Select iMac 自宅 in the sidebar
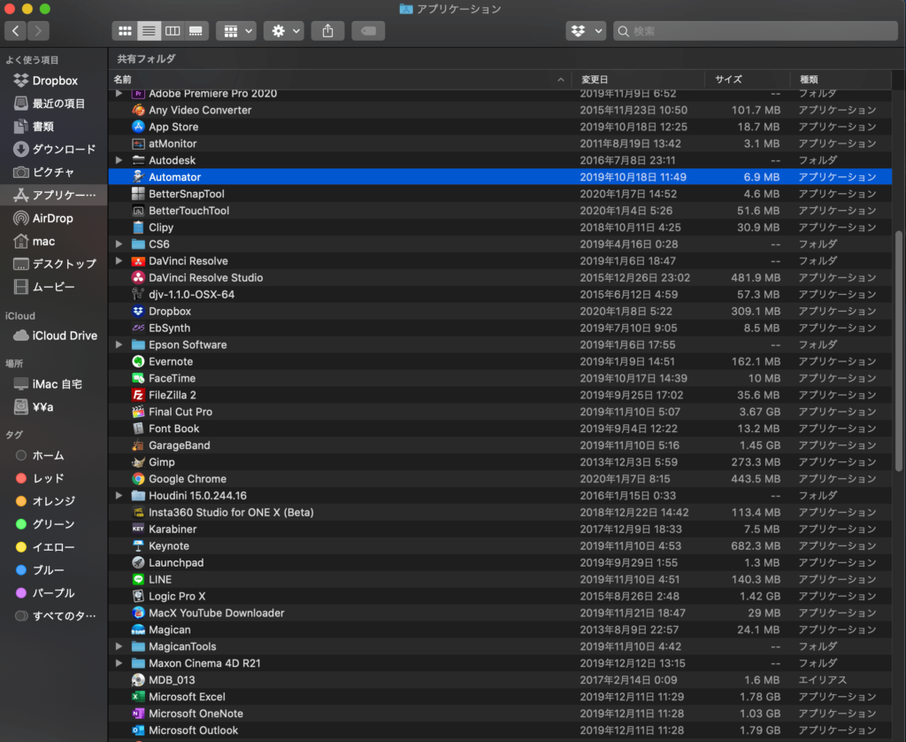This screenshot has height=742, width=906. (53, 384)
